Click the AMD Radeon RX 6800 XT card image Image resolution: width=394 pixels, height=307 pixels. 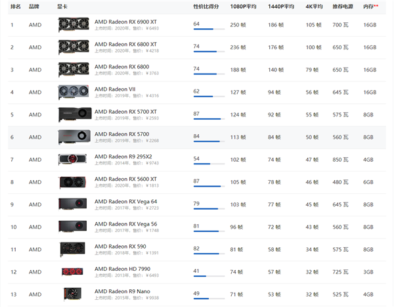tap(74, 47)
